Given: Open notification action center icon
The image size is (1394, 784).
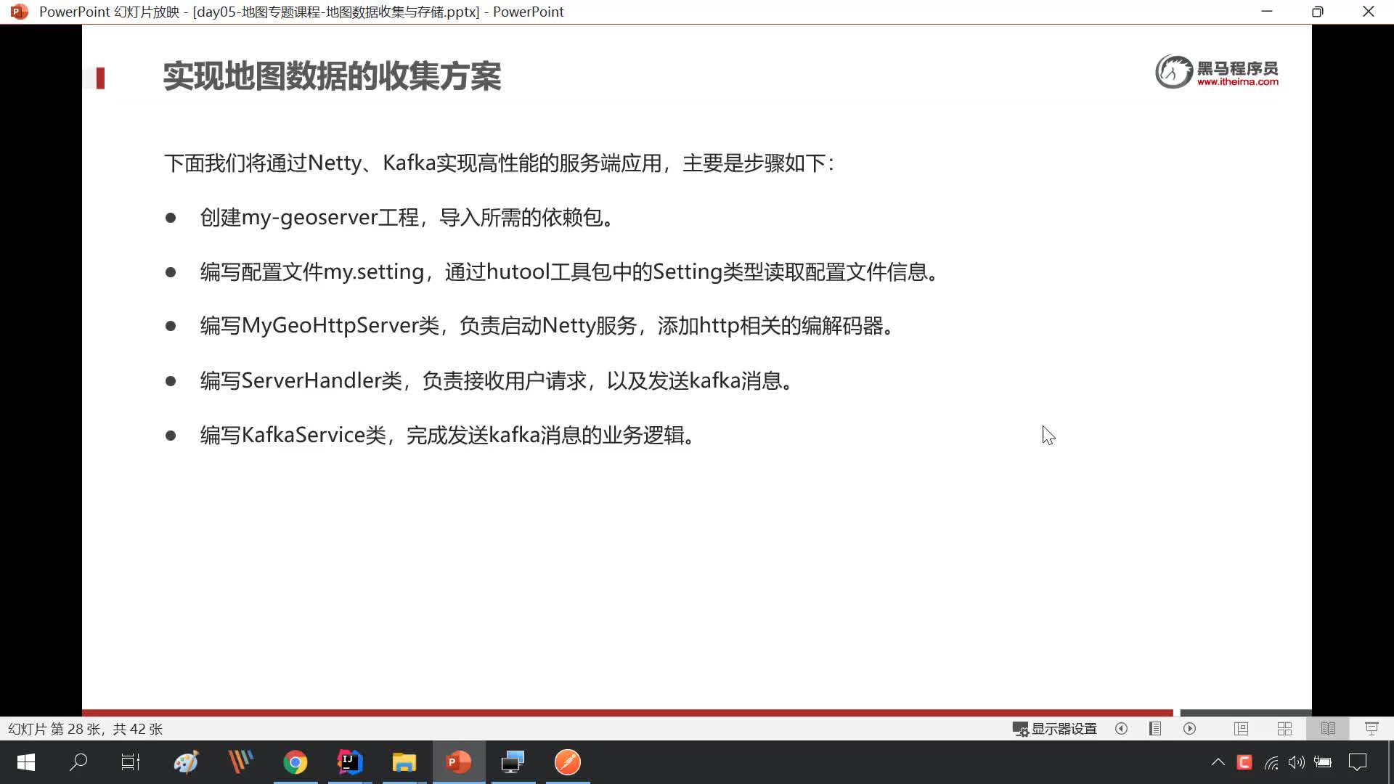Looking at the screenshot, I should [1358, 762].
